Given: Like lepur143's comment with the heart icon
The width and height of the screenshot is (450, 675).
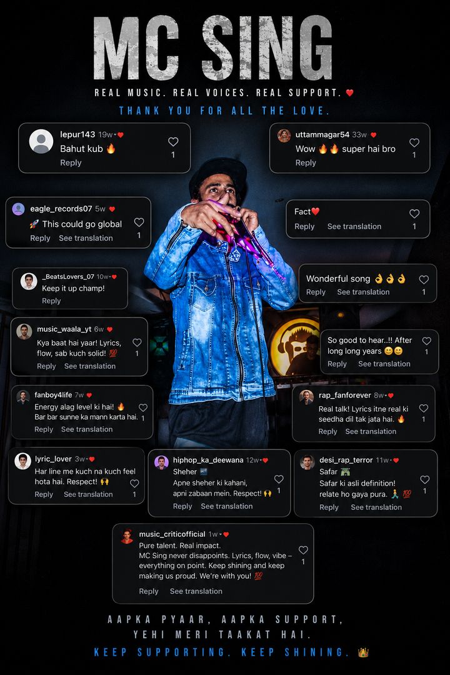Looking at the screenshot, I should [173, 142].
